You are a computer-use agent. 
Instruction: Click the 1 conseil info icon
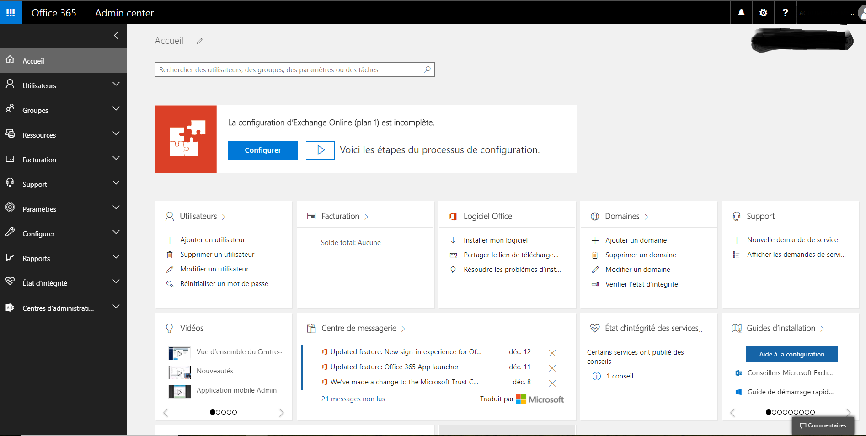[x=597, y=376]
